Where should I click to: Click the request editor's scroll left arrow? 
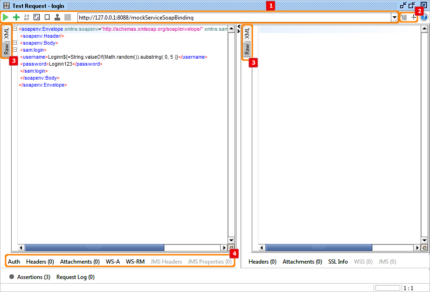tap(21, 248)
